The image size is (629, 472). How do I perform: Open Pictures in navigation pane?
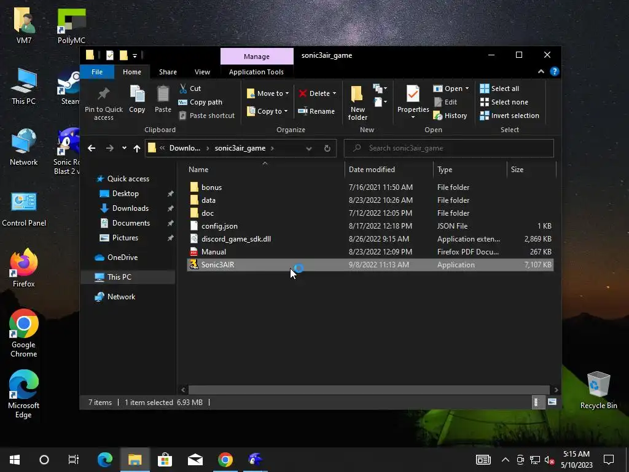pyautogui.click(x=125, y=238)
